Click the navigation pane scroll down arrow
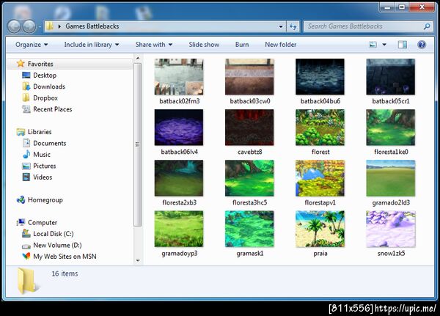The height and width of the screenshot is (316, 440). point(138,260)
